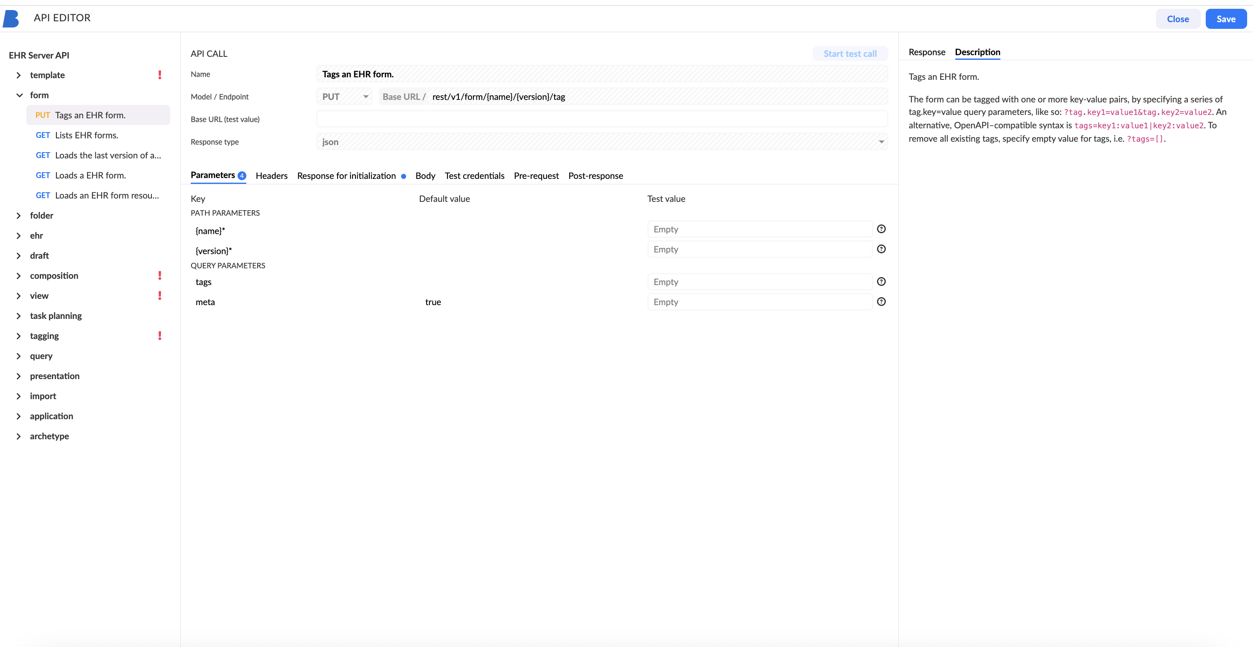Screen dimensions: 1253x647
Task: Click the blue dot on Response for initialization
Action: click(403, 176)
